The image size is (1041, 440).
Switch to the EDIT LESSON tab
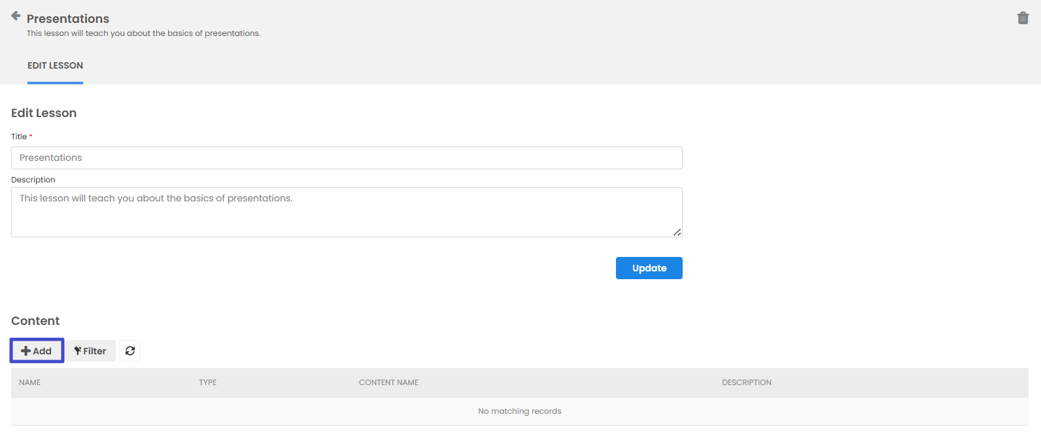[55, 65]
